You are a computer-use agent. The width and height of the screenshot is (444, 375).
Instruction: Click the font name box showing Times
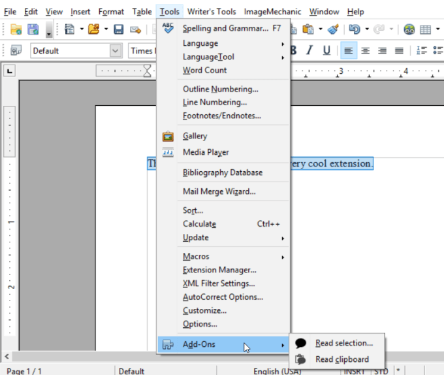point(142,51)
